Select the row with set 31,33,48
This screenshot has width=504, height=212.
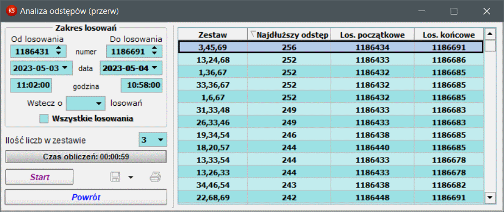coord(331,110)
